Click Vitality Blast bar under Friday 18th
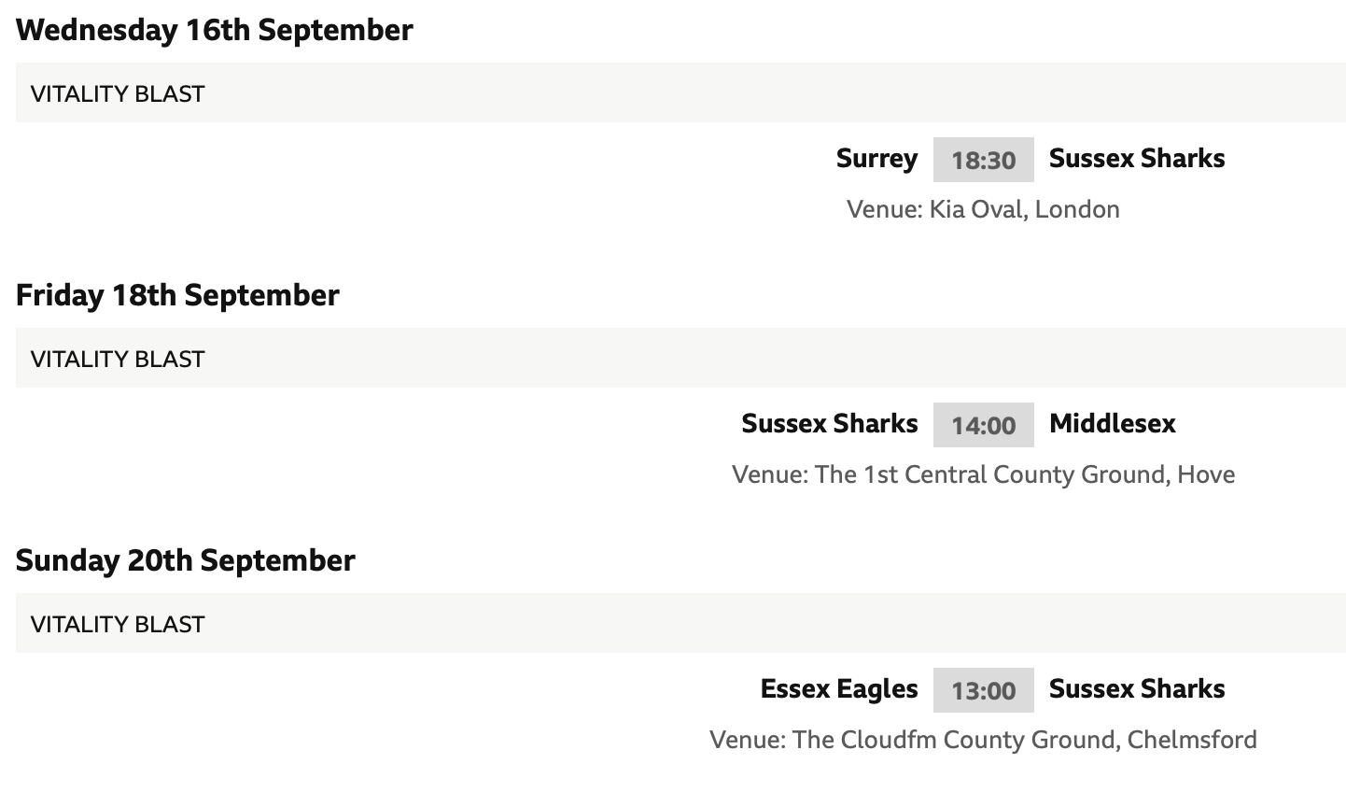The height and width of the screenshot is (792, 1346). (x=680, y=358)
